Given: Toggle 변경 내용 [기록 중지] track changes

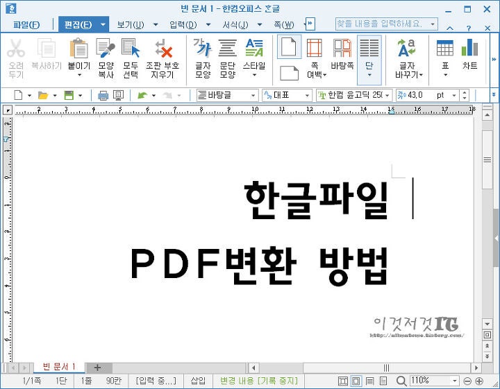Looking at the screenshot, I should pyautogui.click(x=259, y=381).
